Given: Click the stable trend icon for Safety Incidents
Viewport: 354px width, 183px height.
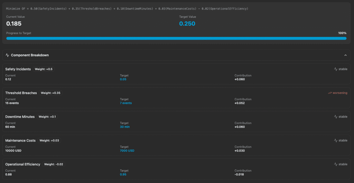Looking at the screenshot, I should pyautogui.click(x=335, y=69).
